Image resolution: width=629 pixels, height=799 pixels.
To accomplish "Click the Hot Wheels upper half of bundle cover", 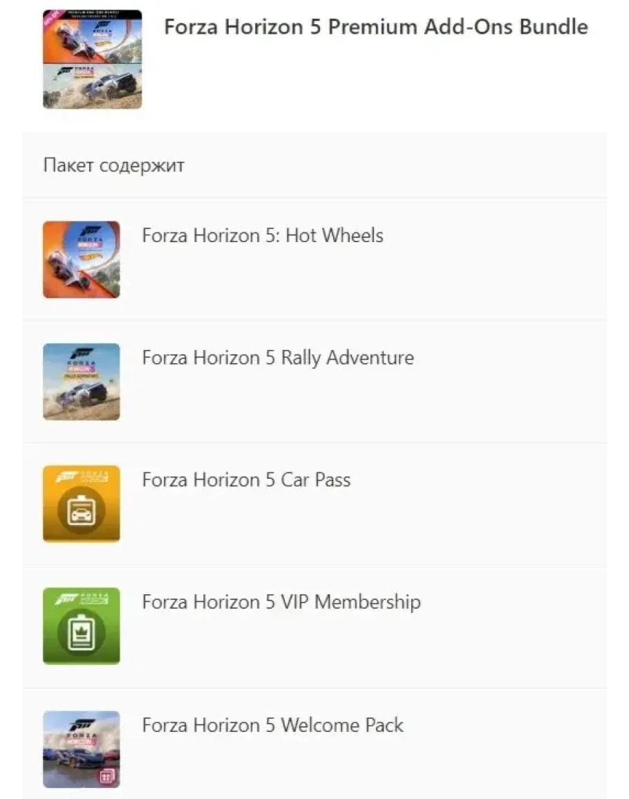I will [x=92, y=37].
